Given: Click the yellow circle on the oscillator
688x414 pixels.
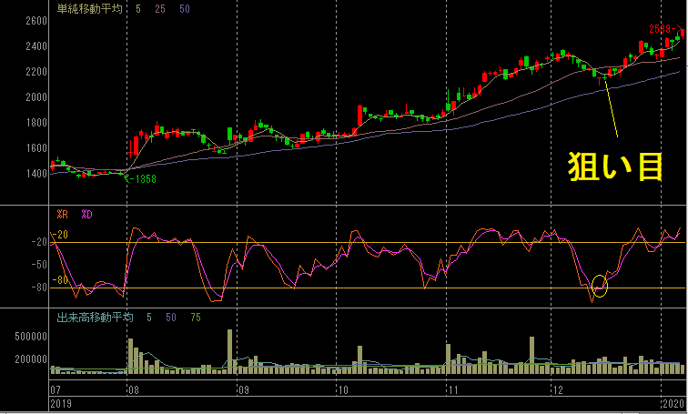Looking at the screenshot, I should (598, 287).
